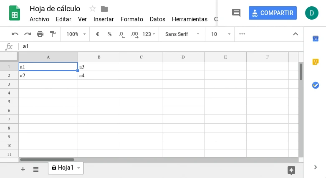Click the print icon

[40, 34]
